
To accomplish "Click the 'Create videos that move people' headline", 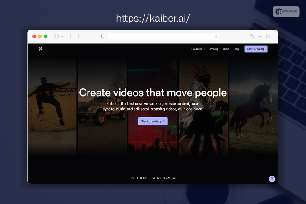I will tap(153, 93).
